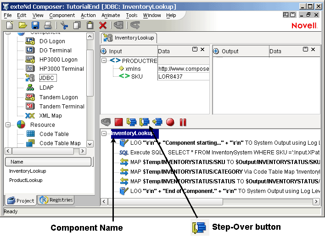Click the Cut scissors icon

coord(64,25)
